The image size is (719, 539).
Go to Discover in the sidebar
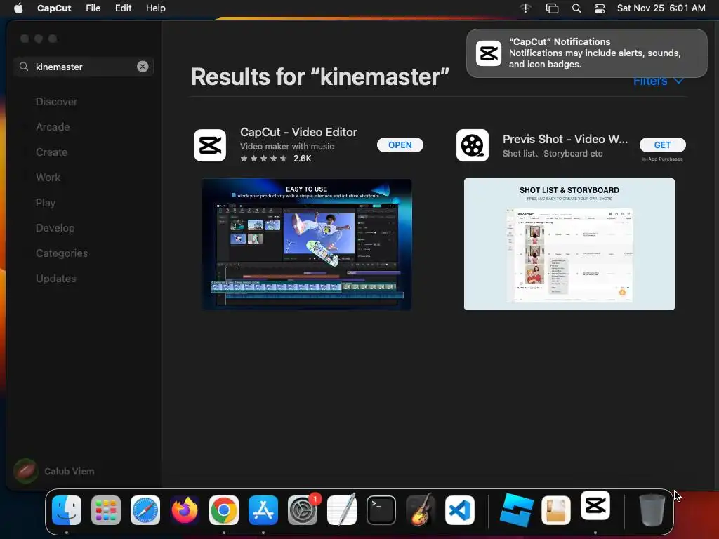tap(56, 102)
